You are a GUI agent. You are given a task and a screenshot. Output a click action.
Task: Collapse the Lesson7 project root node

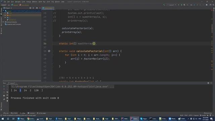click(3, 11)
